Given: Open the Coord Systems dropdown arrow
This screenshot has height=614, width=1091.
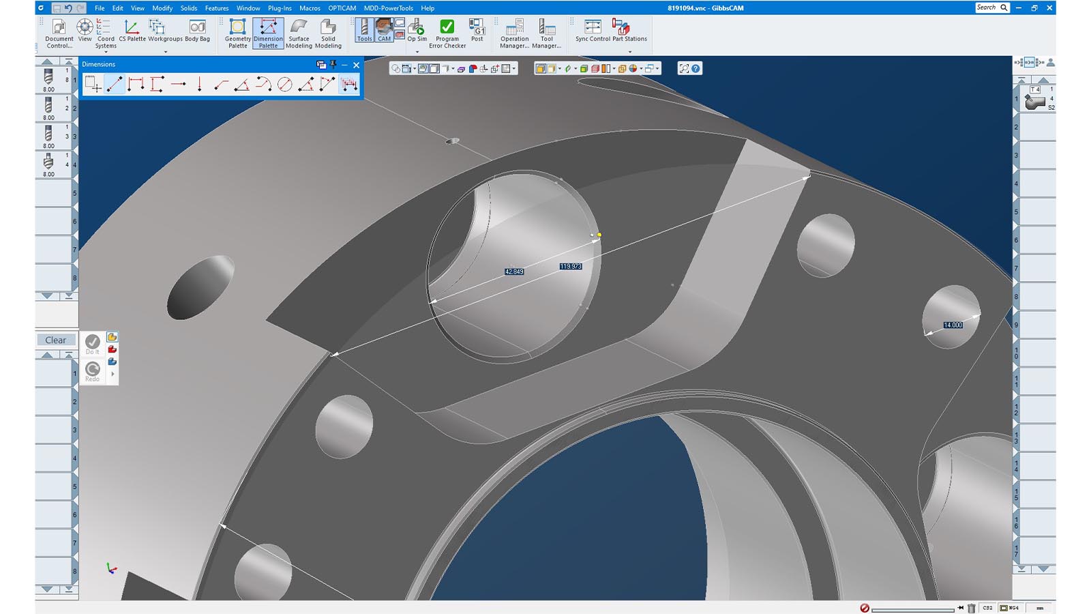Looking at the screenshot, I should tap(105, 52).
